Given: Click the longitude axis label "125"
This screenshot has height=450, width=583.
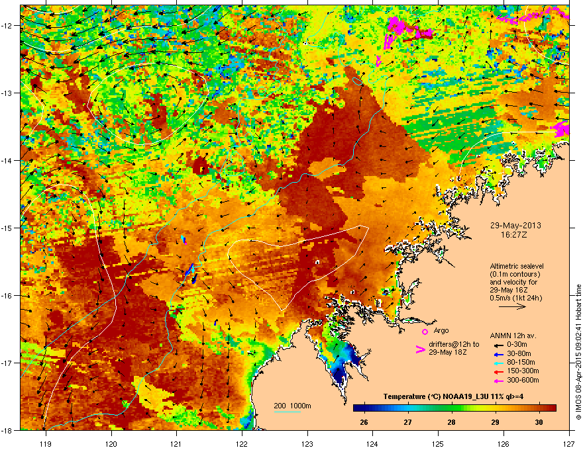Looking at the screenshot, I should click(438, 443).
